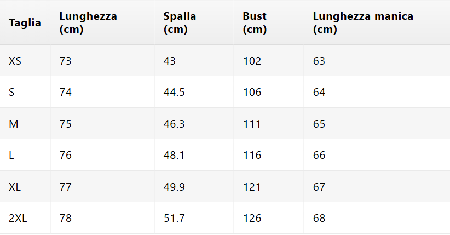
Task: Click the length value 75
Action: (x=66, y=124)
